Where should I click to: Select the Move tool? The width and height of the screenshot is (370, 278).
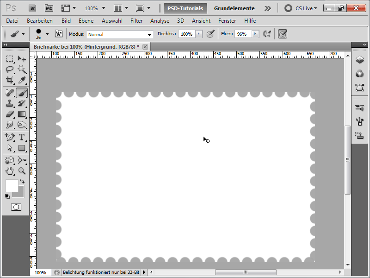point(22,59)
